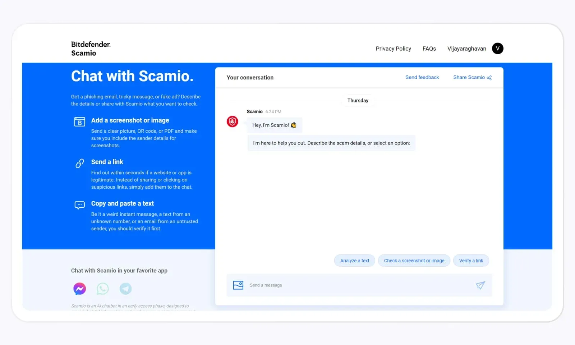575x345 pixels.
Task: Click Send feedback link
Action: click(422, 77)
